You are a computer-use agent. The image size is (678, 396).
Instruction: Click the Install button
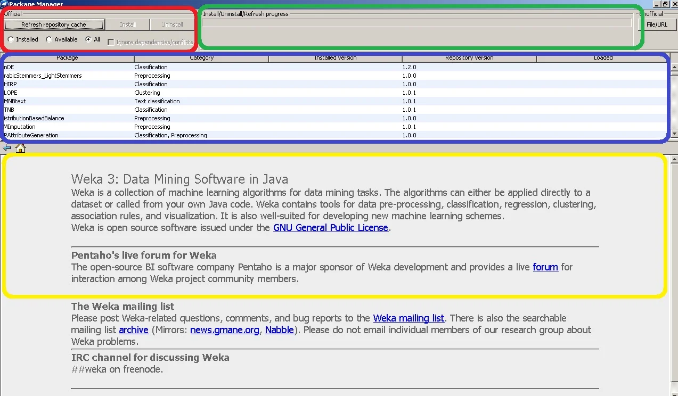[128, 24]
